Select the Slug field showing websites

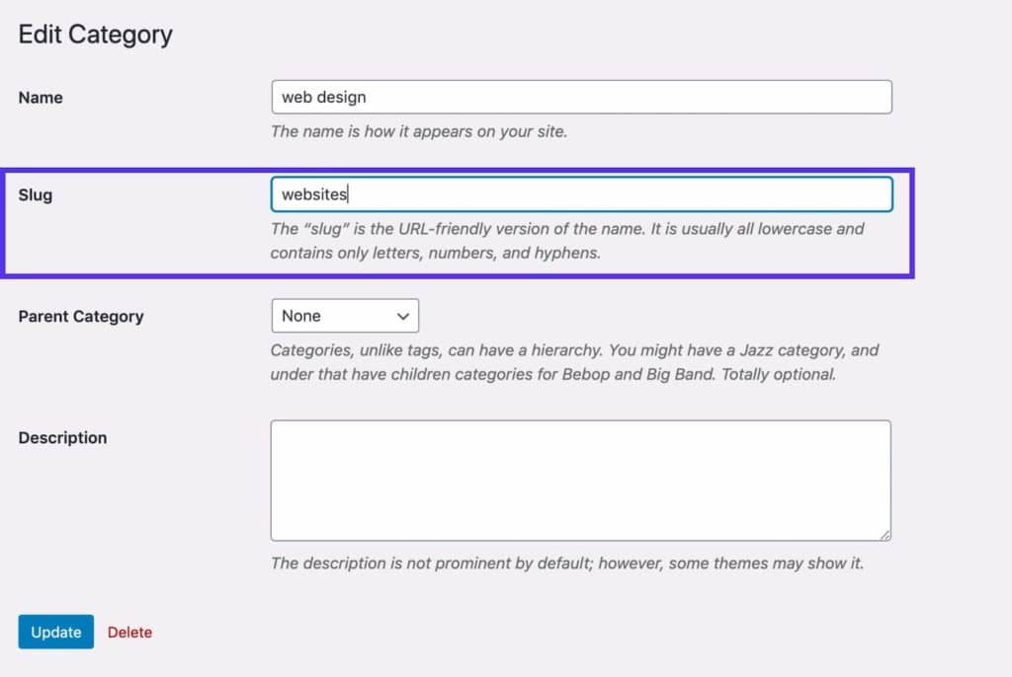(581, 194)
